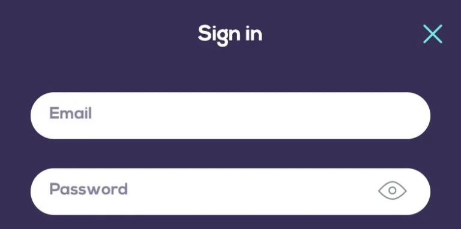The image size is (461, 229).
Task: Select the Email placeholder text
Action: pyautogui.click(x=71, y=113)
